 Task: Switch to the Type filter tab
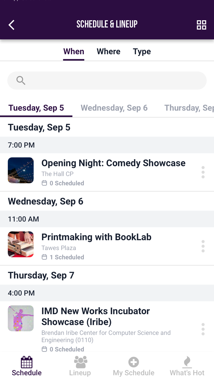coord(142,51)
